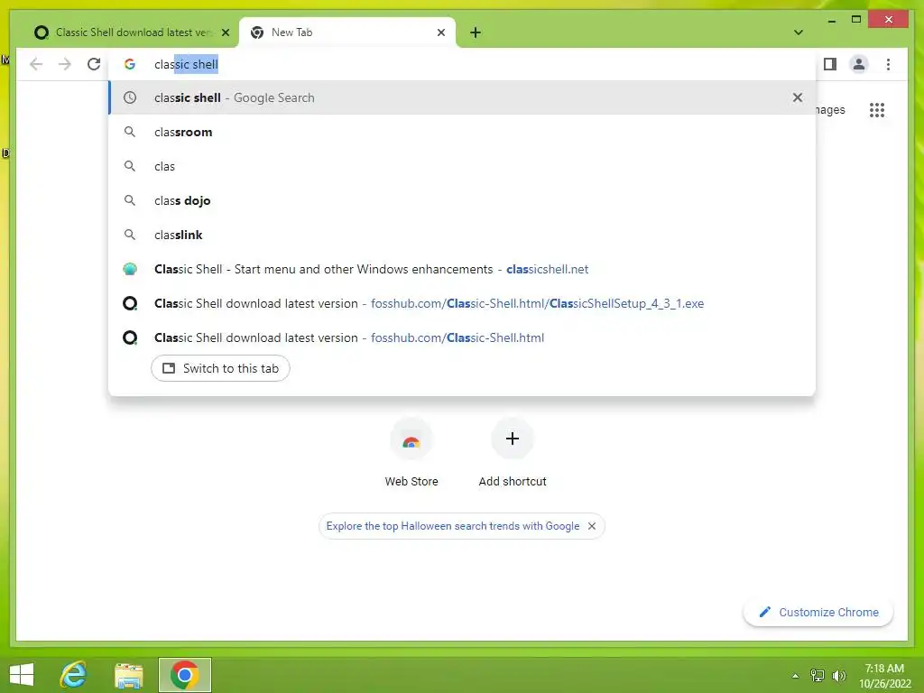Open the profile avatar menu

(x=859, y=64)
